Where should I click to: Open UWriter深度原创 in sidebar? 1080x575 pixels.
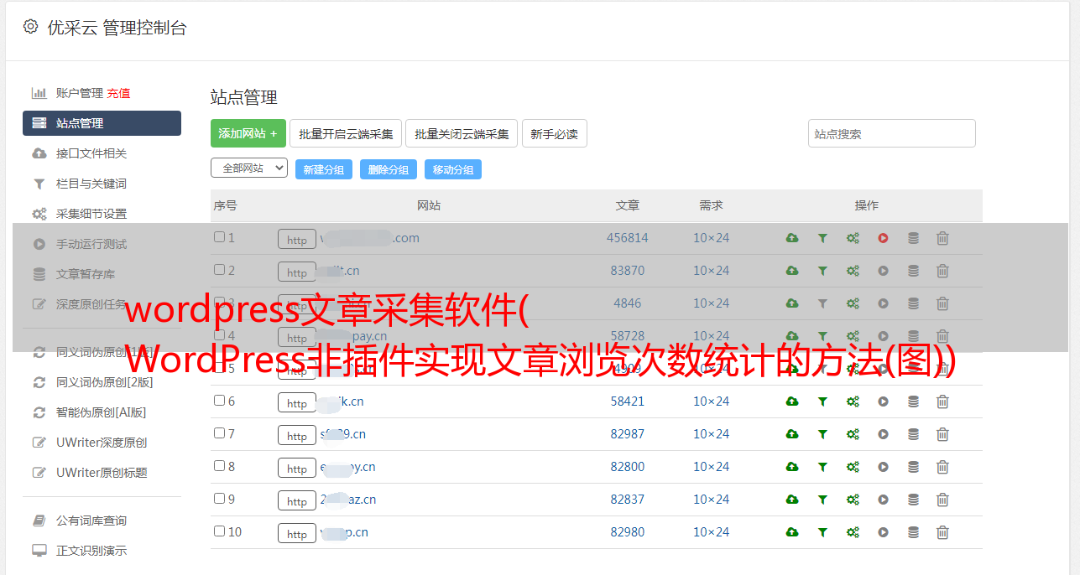coord(102,443)
